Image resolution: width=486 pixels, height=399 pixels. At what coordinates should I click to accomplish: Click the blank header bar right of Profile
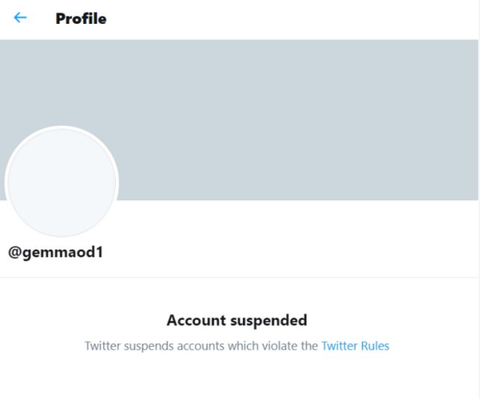click(299, 19)
